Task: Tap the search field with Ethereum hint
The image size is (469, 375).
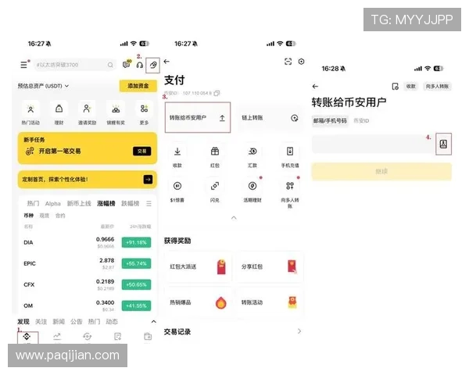Action: pos(75,65)
